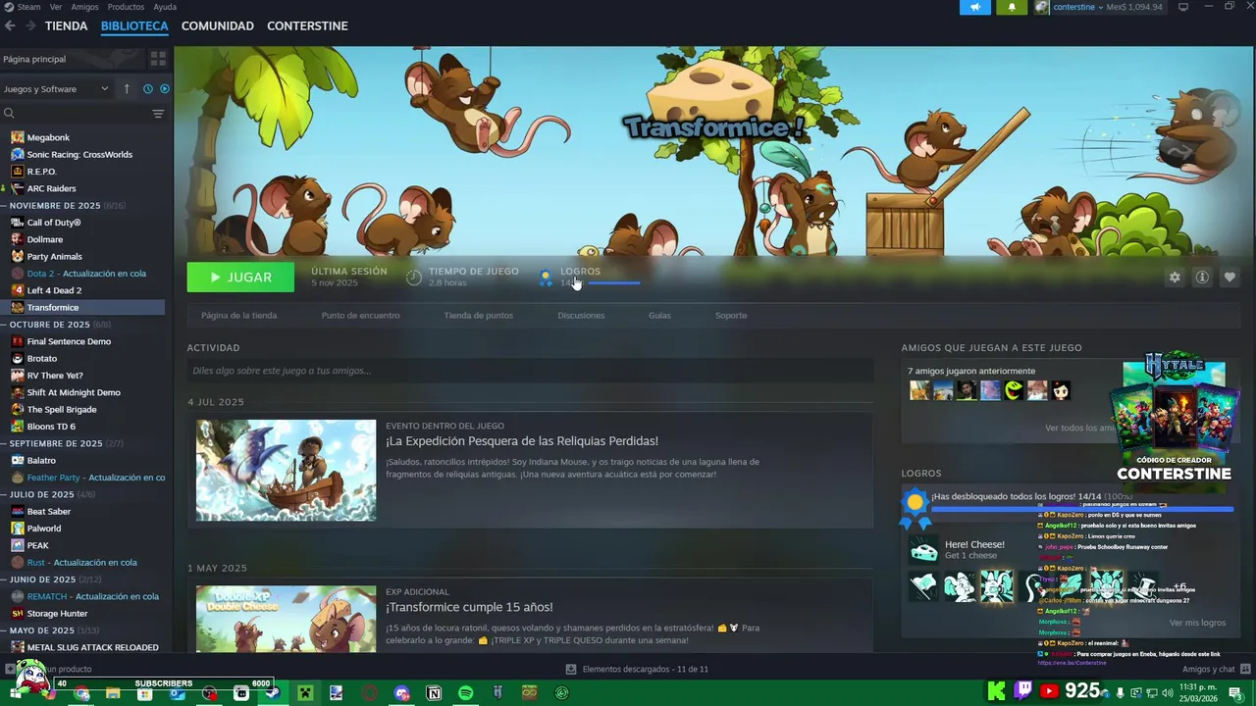Open the notifications bell icon

point(1012,7)
